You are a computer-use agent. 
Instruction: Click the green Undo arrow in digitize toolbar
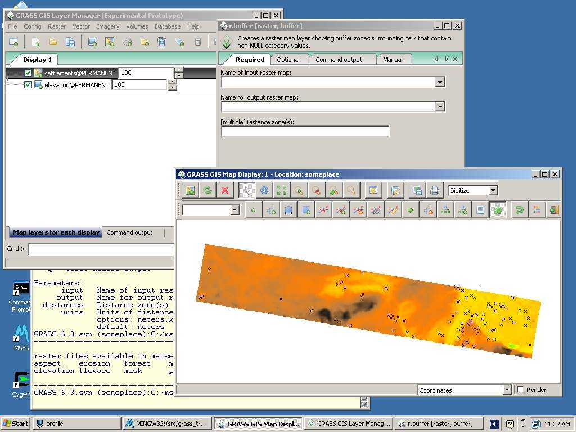[519, 210]
